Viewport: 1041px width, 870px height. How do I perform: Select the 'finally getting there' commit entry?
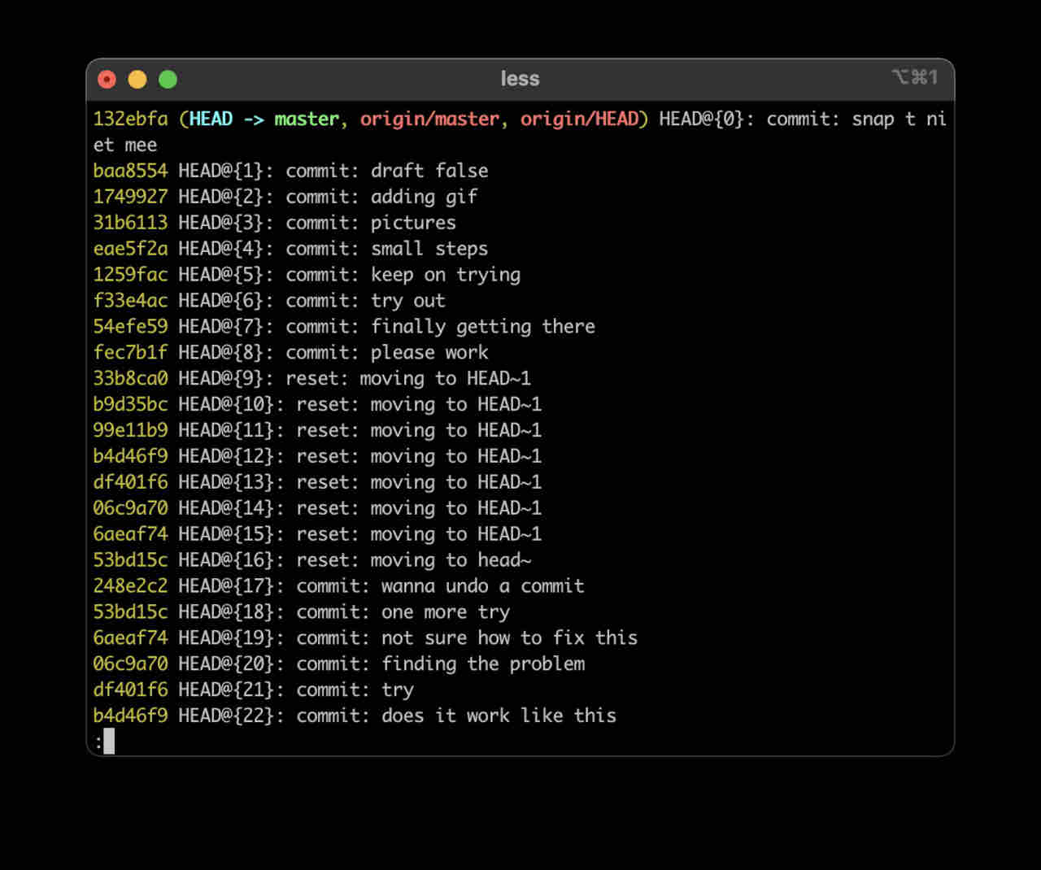point(344,327)
